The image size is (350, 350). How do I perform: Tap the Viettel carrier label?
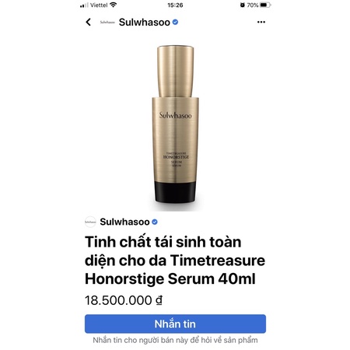(x=99, y=5)
